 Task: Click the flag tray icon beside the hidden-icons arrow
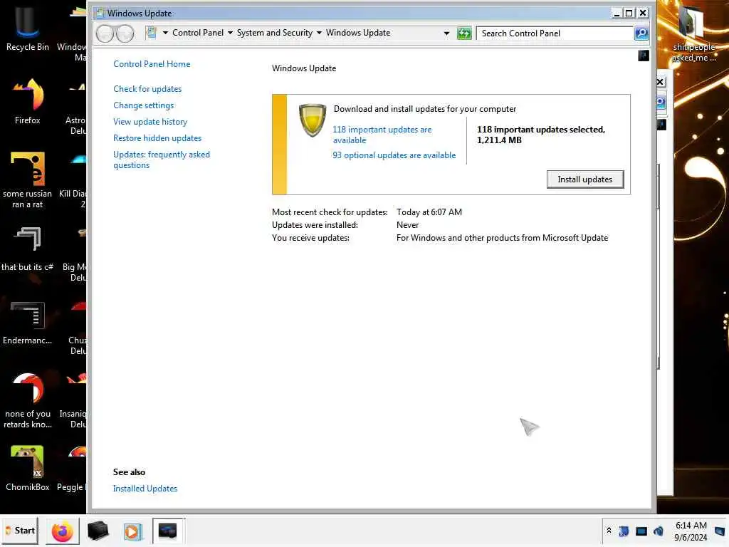[624, 531]
